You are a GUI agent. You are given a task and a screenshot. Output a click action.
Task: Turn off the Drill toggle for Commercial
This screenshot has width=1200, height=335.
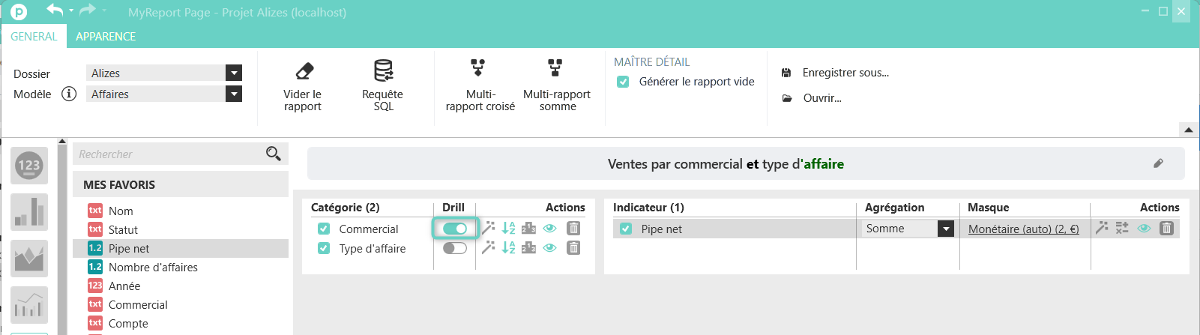pyautogui.click(x=455, y=229)
